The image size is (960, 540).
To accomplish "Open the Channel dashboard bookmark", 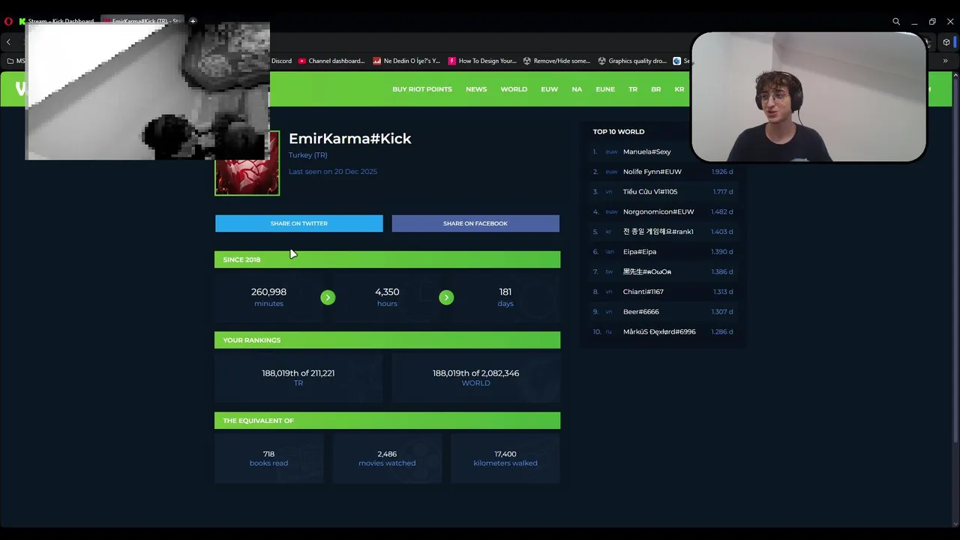I will [331, 61].
